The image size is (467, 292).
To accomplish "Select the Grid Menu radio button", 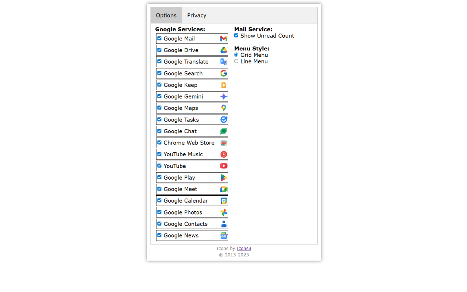I will 236,55.
